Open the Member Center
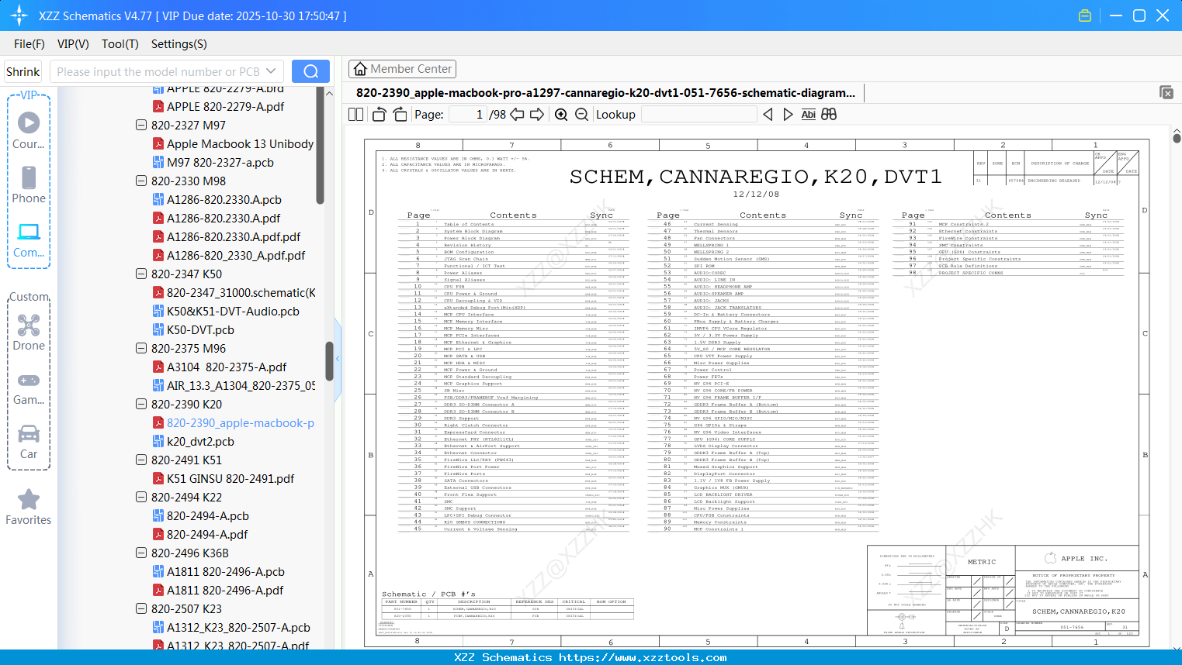 pos(402,69)
